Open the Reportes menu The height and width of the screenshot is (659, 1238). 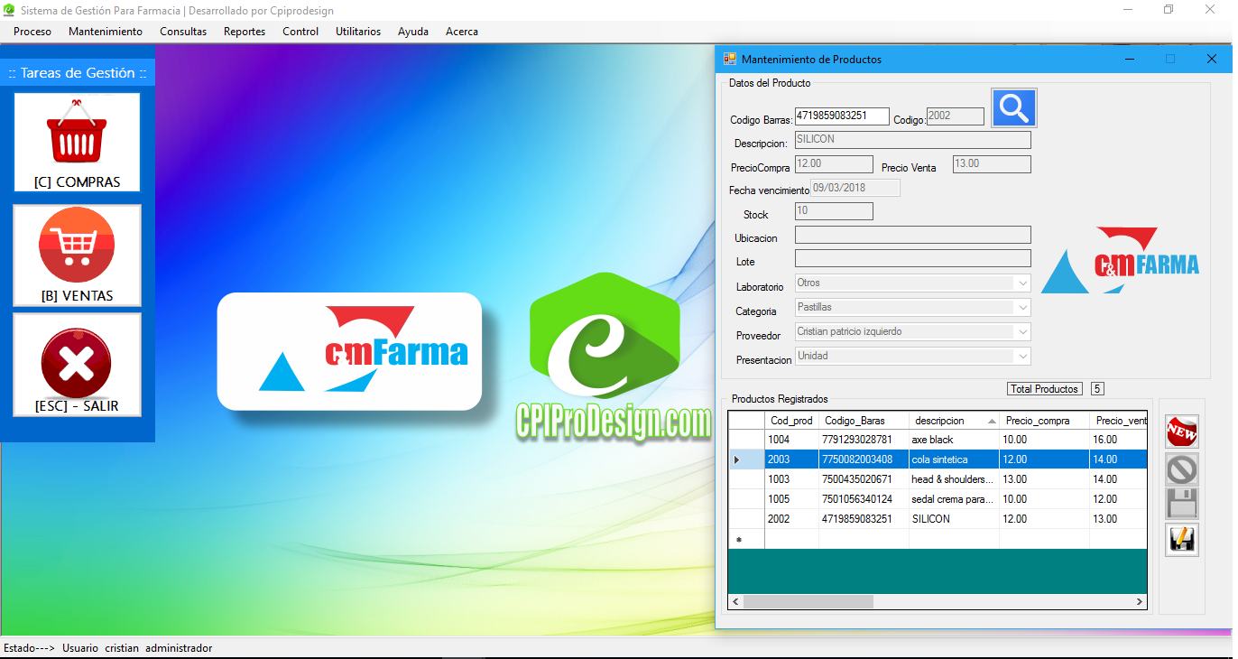click(x=245, y=32)
